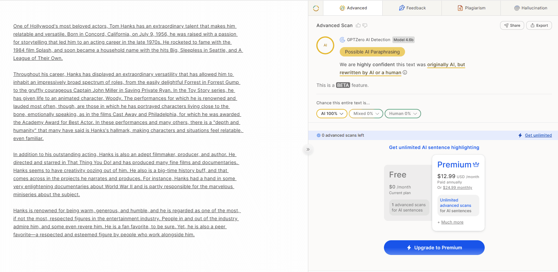Click the thumbs down icon
This screenshot has width=558, height=272.
(365, 25)
